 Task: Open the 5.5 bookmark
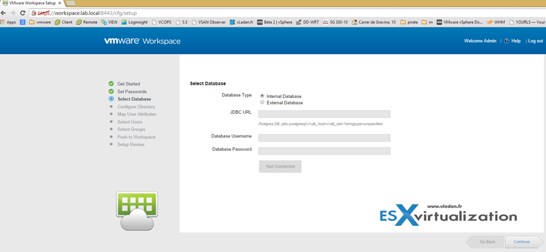click(x=182, y=22)
